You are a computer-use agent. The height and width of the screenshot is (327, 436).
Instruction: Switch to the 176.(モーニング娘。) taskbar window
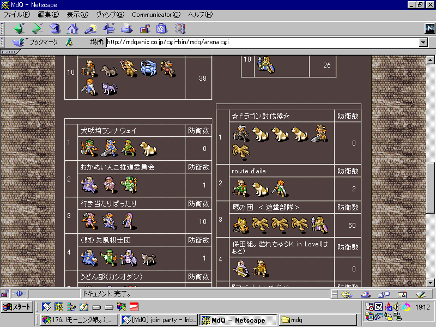(x=79, y=320)
